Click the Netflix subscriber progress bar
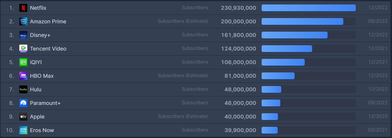The height and width of the screenshot is (138, 392). (x=309, y=8)
